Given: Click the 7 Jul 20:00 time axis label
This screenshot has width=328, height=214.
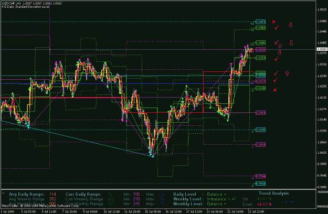Looking at the screenshot, I should coord(69,211).
